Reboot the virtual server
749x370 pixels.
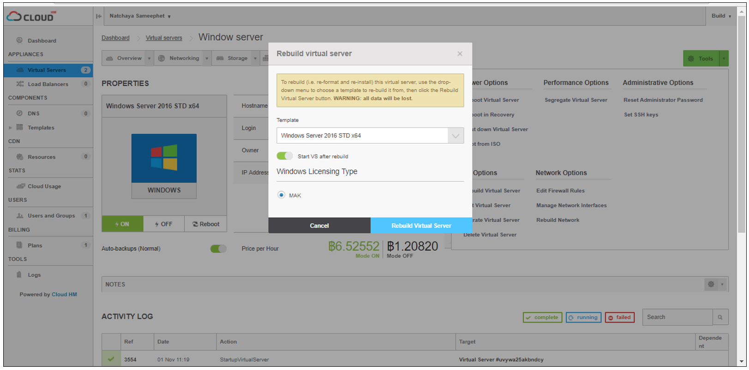point(206,224)
